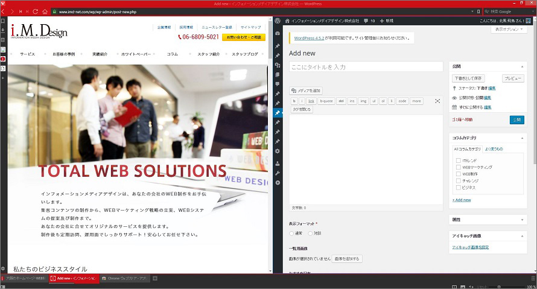This screenshot has height=289, width=537.
Task: Open スタッフブログ menu on i.M.Design site
Action: pos(245,54)
